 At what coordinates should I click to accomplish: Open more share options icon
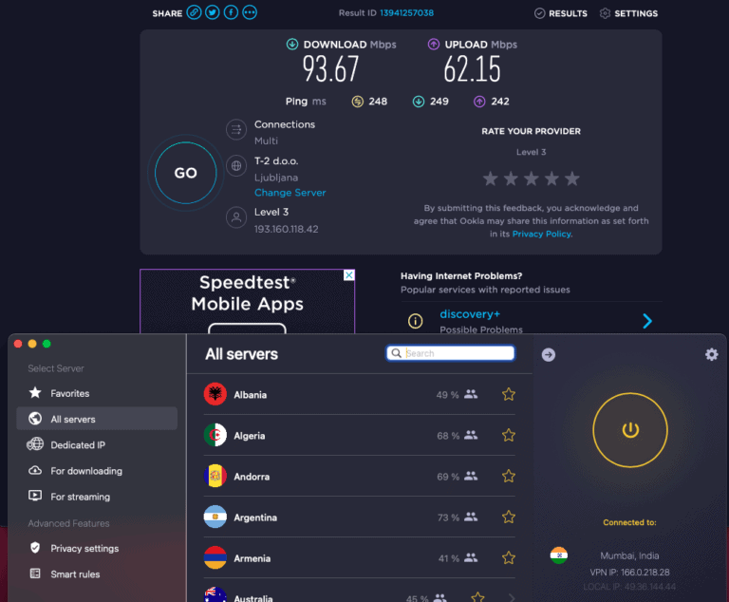[250, 12]
